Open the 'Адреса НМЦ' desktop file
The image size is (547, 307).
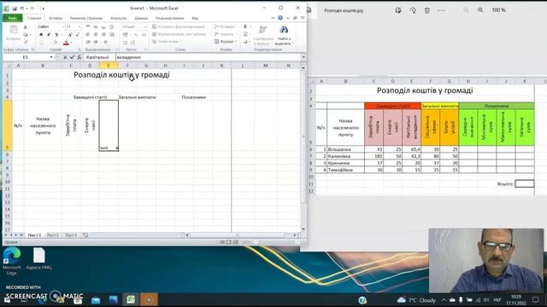(x=38, y=259)
